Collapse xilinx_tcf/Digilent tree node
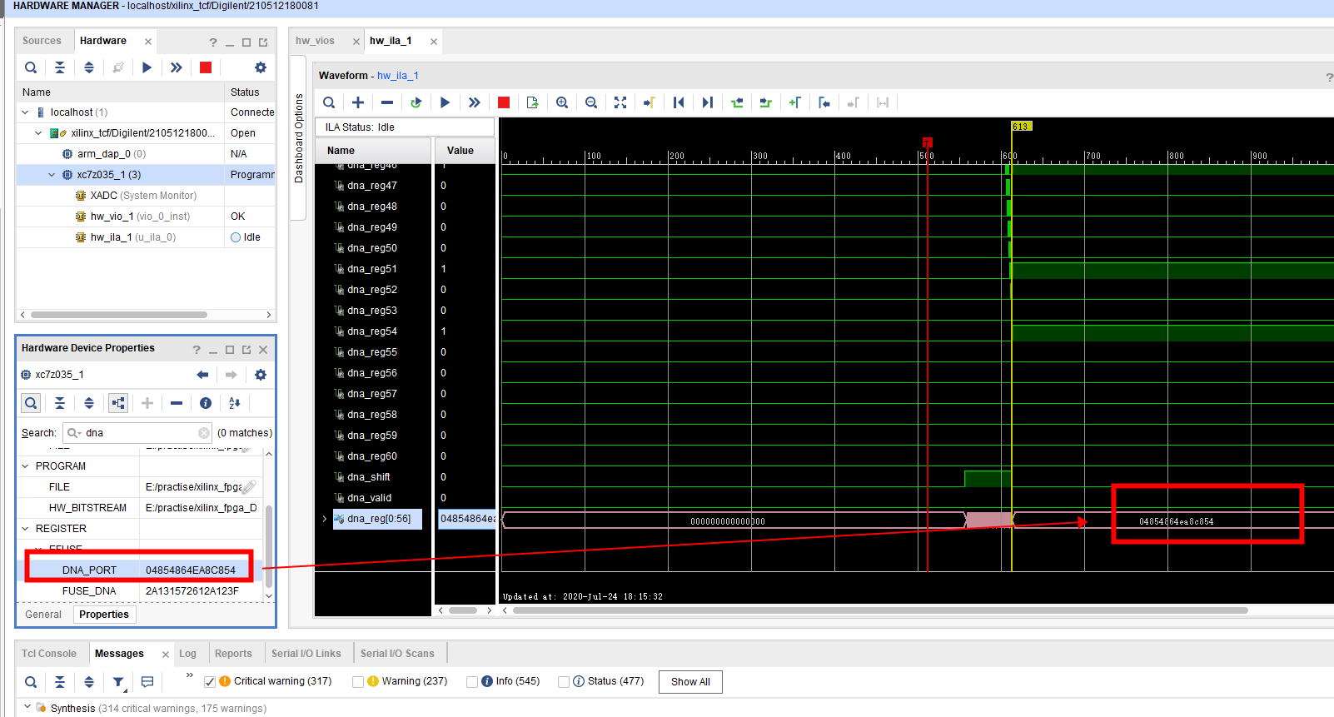Image resolution: width=1334 pixels, height=717 pixels. pos(38,133)
